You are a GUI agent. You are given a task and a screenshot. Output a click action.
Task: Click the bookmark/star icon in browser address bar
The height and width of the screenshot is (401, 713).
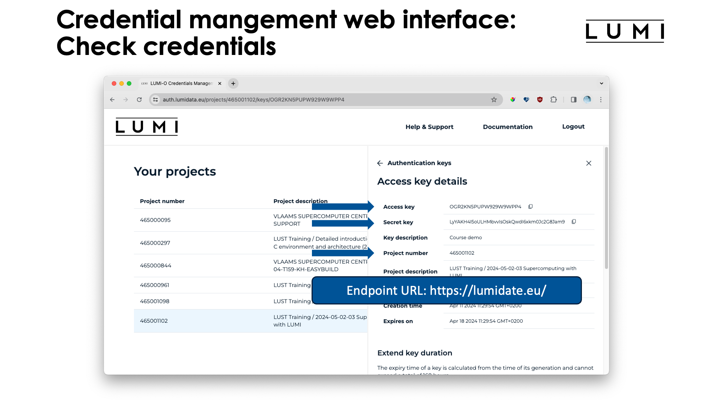(x=494, y=100)
